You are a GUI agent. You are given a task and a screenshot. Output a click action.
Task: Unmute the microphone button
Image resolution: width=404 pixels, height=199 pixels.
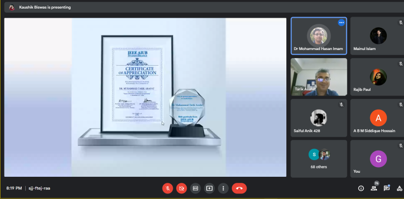coord(168,188)
